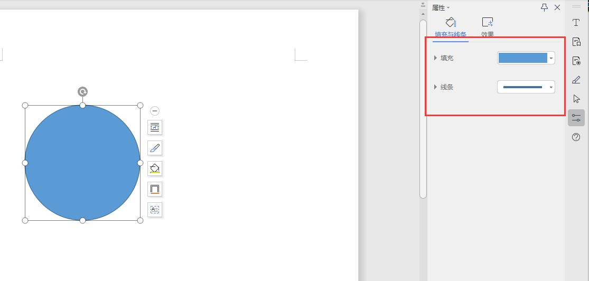The image size is (589, 281).
Task: Select the 填充与线条 tab
Action: pos(451,27)
